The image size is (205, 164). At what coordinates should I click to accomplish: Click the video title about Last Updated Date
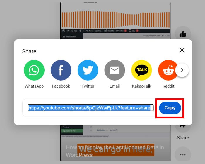point(115,151)
